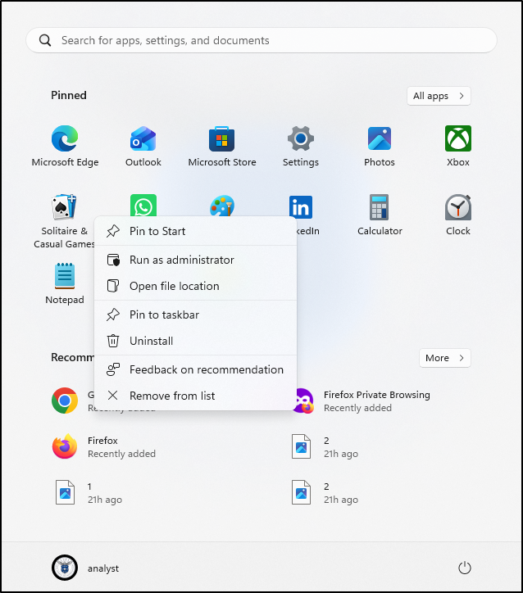
Task: Open the All apps list
Action: click(x=439, y=96)
